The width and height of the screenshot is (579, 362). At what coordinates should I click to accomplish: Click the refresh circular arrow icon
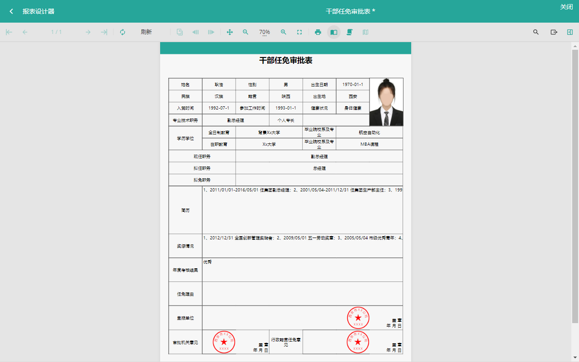(x=123, y=32)
